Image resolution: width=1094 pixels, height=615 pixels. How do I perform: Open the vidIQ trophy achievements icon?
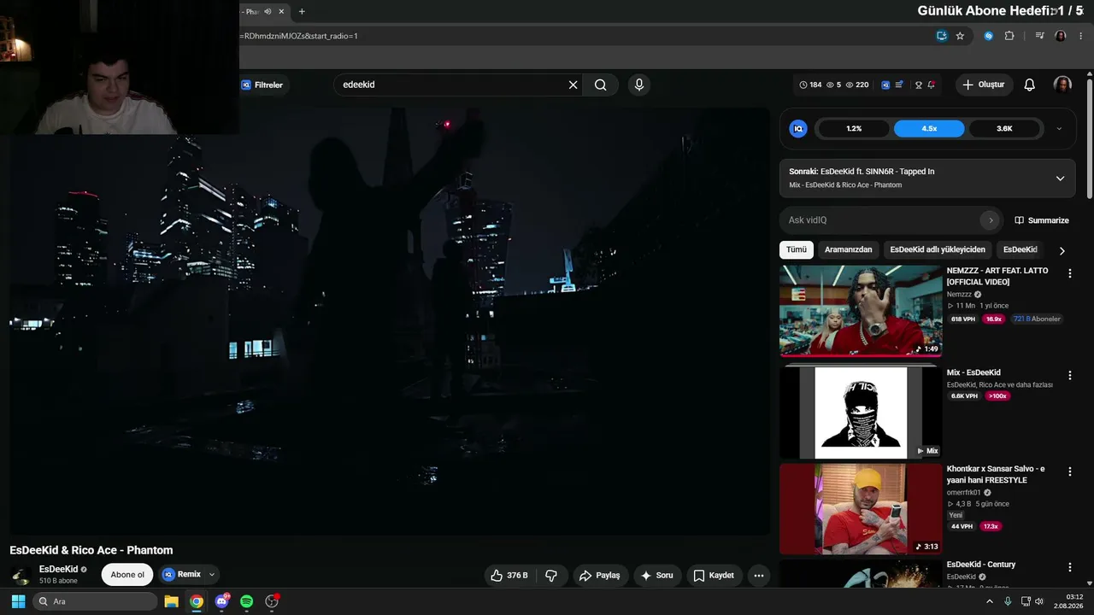919,85
